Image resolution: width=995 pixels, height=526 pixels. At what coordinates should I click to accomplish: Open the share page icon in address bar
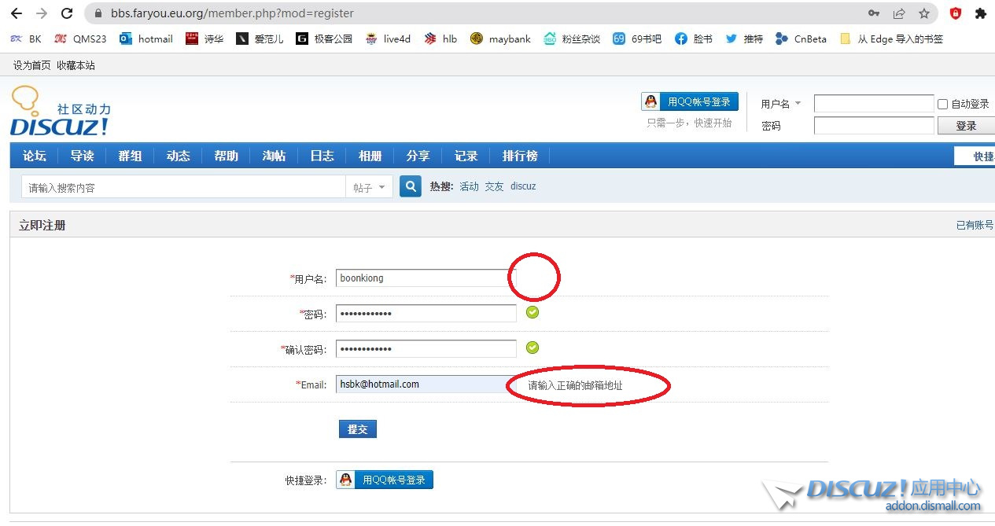[899, 13]
